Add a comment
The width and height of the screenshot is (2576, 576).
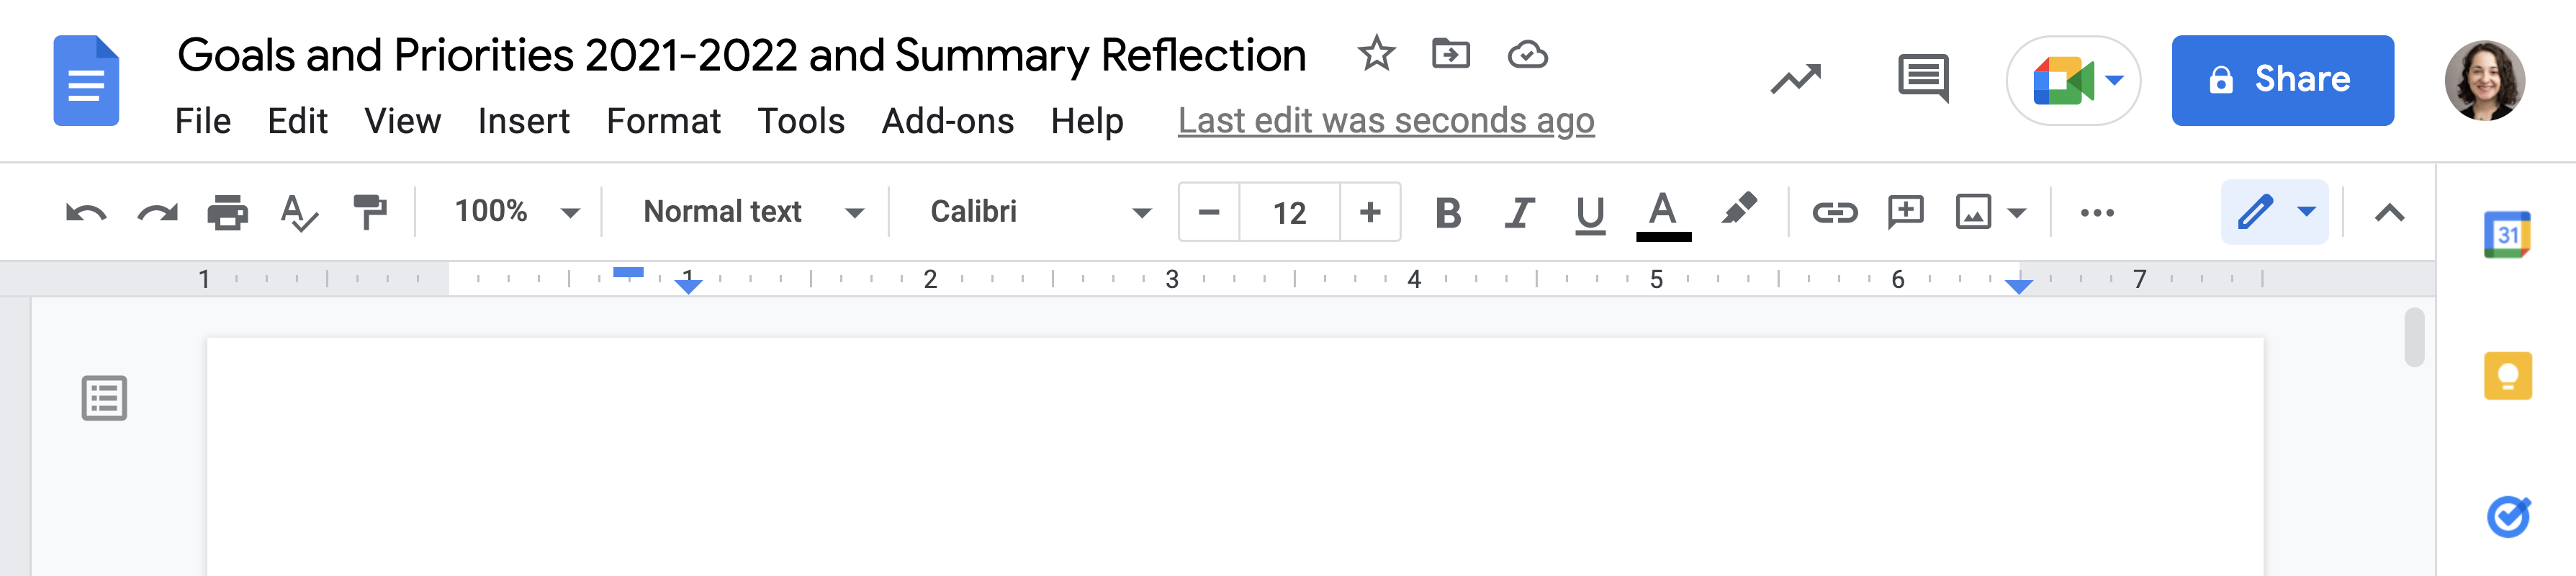point(1905,211)
